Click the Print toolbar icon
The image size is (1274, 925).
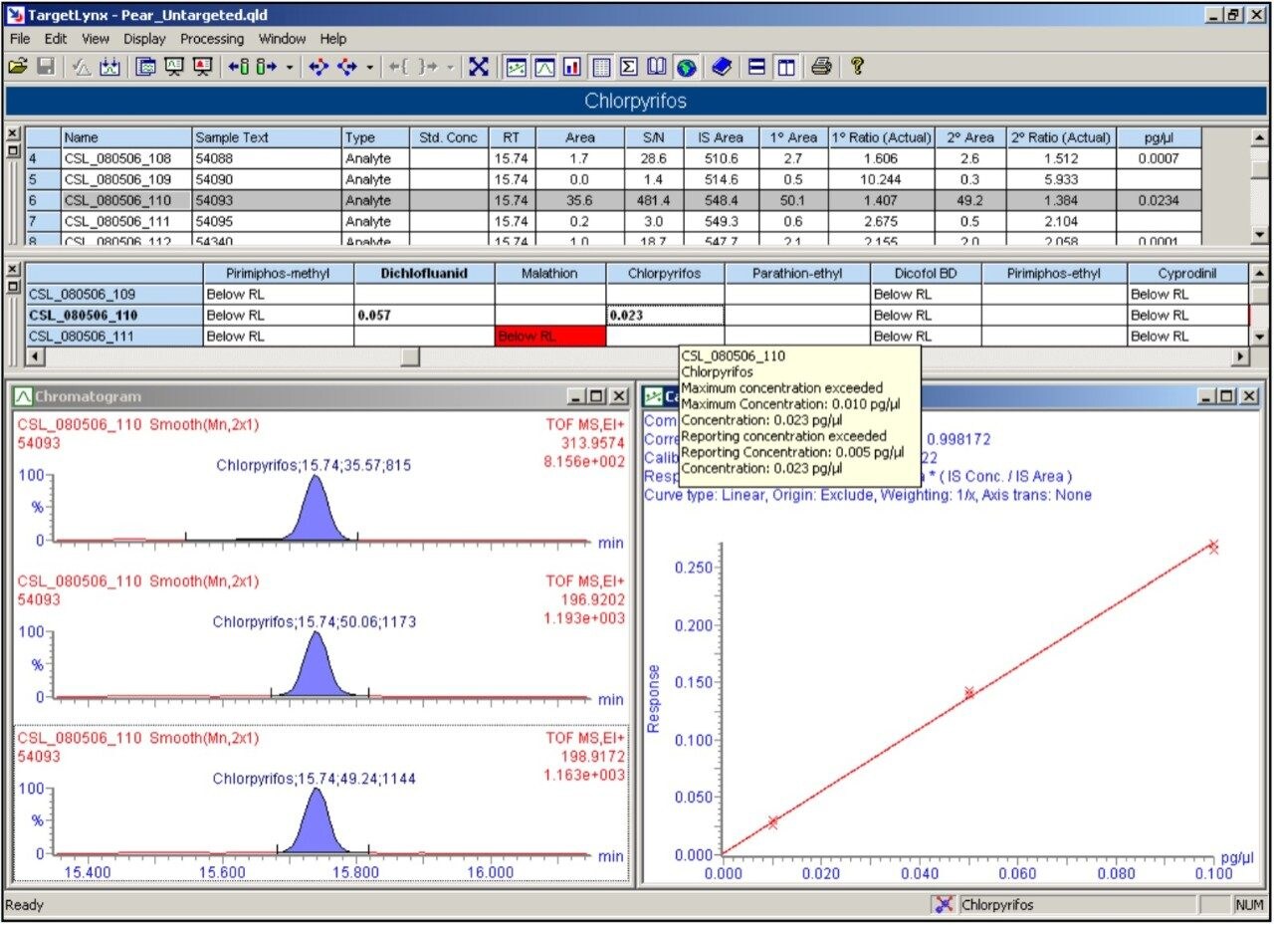tap(821, 67)
